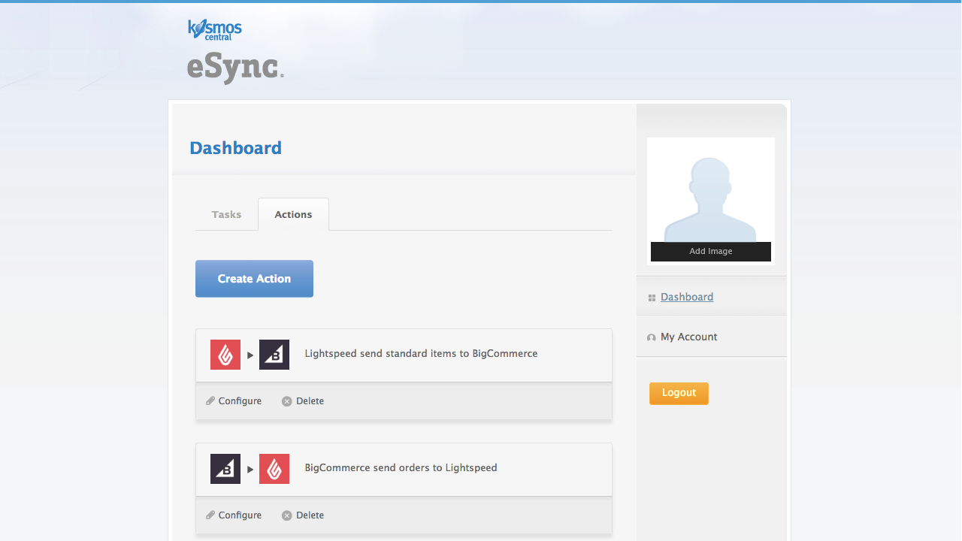Configure the BigCommerce send orders action
Image resolution: width=962 pixels, height=541 pixels.
(x=234, y=515)
